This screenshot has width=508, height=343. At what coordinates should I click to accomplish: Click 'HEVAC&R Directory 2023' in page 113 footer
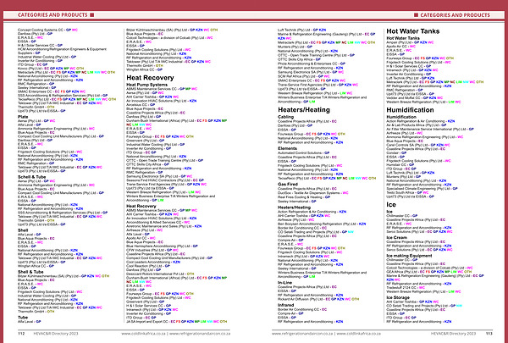coord(453,334)
